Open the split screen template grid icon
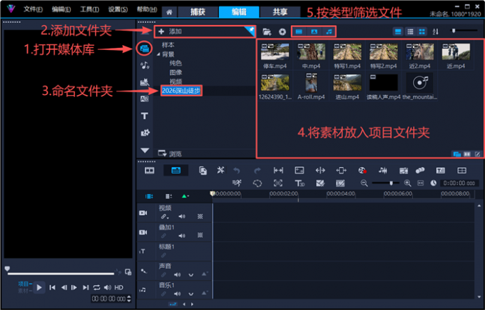This screenshot has width=485, height=310. coord(461,170)
